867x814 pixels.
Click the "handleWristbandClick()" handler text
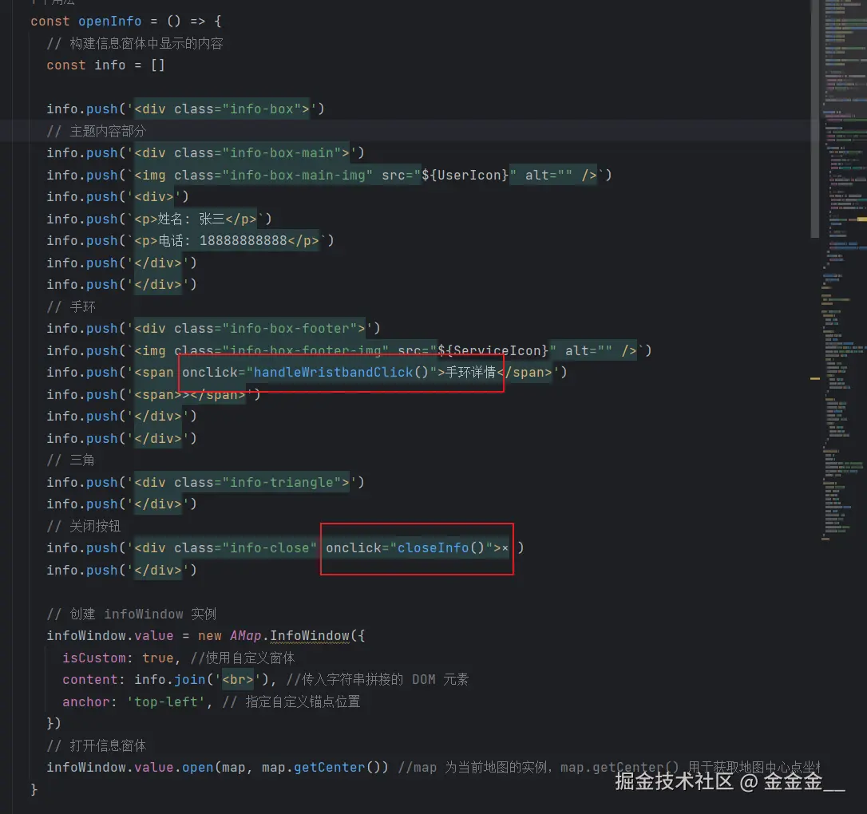pyautogui.click(x=341, y=372)
